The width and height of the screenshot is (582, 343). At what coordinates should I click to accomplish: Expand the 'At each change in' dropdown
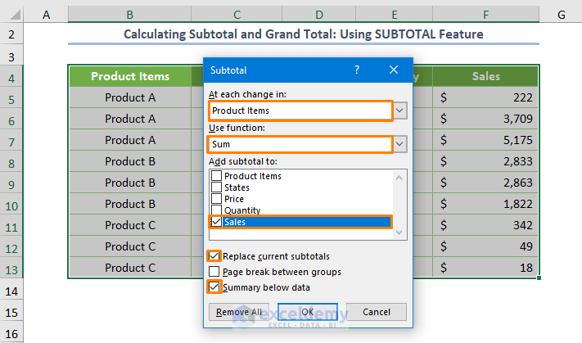click(x=399, y=111)
